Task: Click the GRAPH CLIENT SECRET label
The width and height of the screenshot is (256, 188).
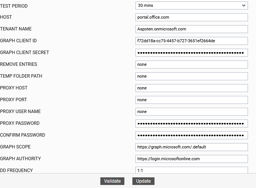Action: tap(24, 53)
